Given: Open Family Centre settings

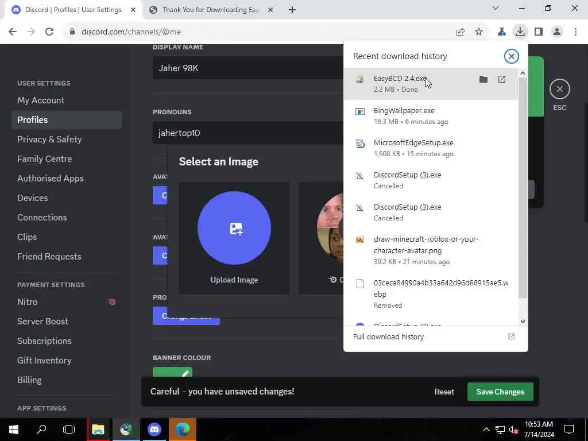Looking at the screenshot, I should (67, 158).
